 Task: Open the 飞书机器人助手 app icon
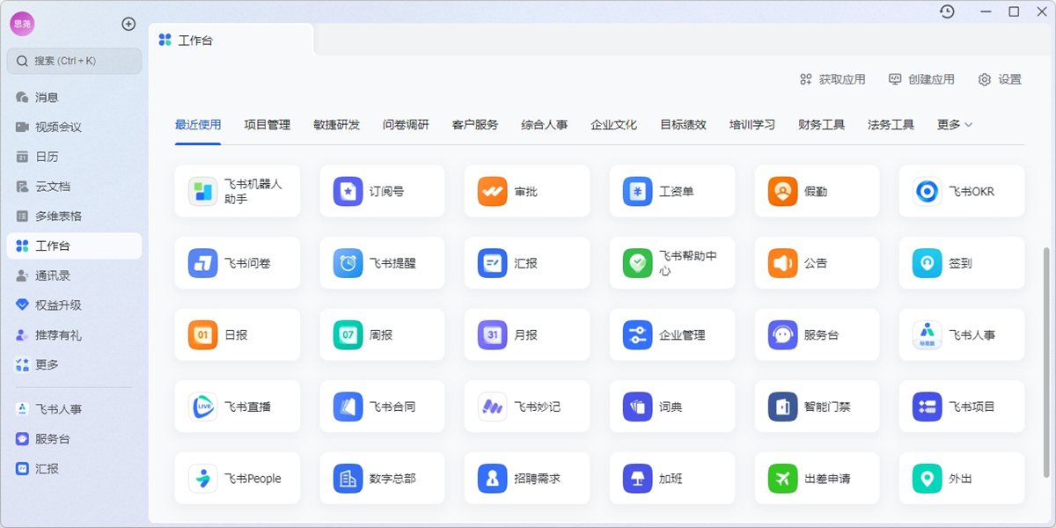coord(203,191)
